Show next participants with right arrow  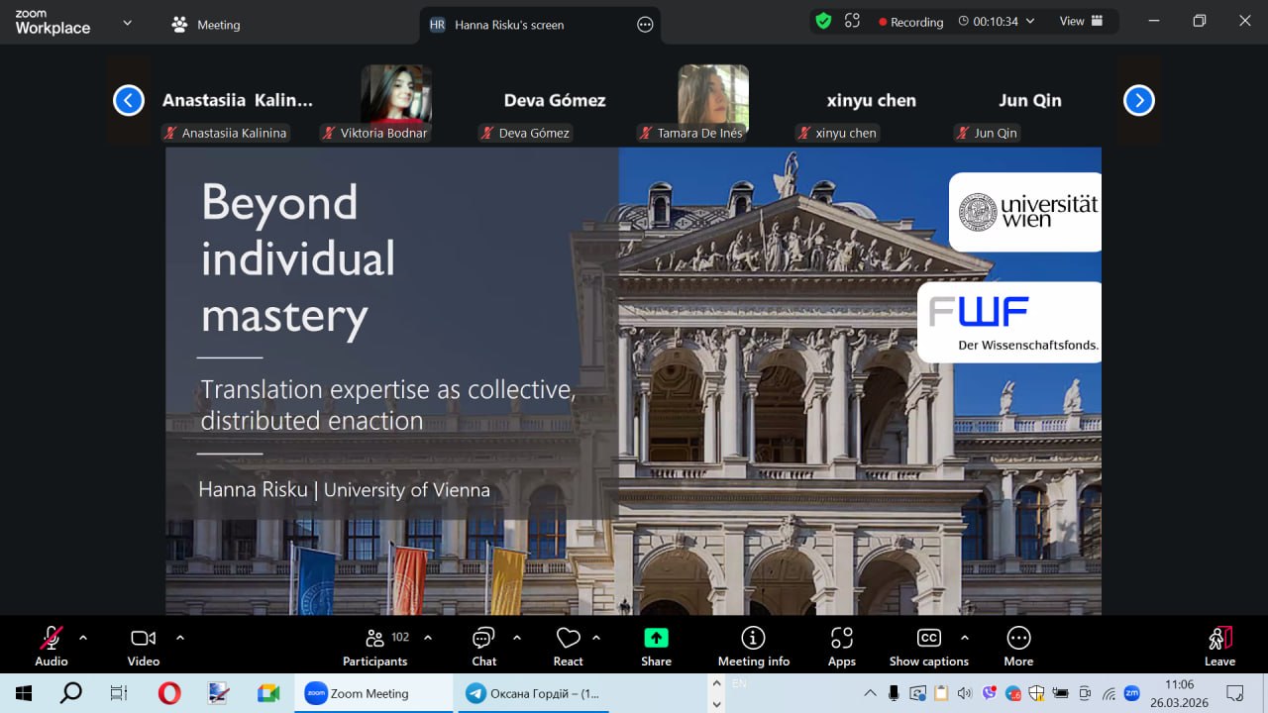[x=1138, y=100]
